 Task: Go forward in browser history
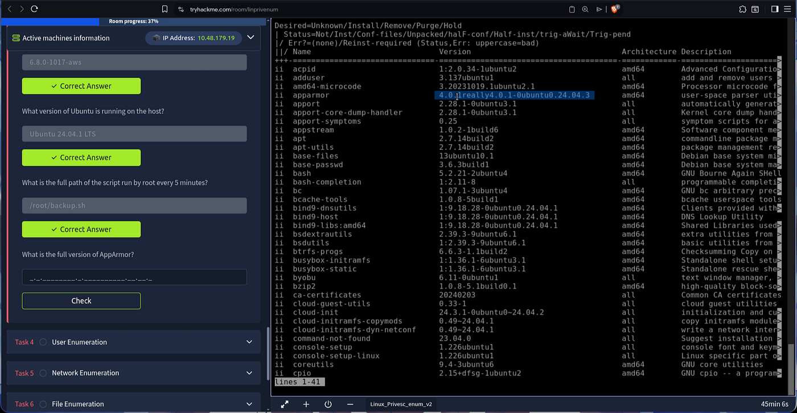pos(22,9)
